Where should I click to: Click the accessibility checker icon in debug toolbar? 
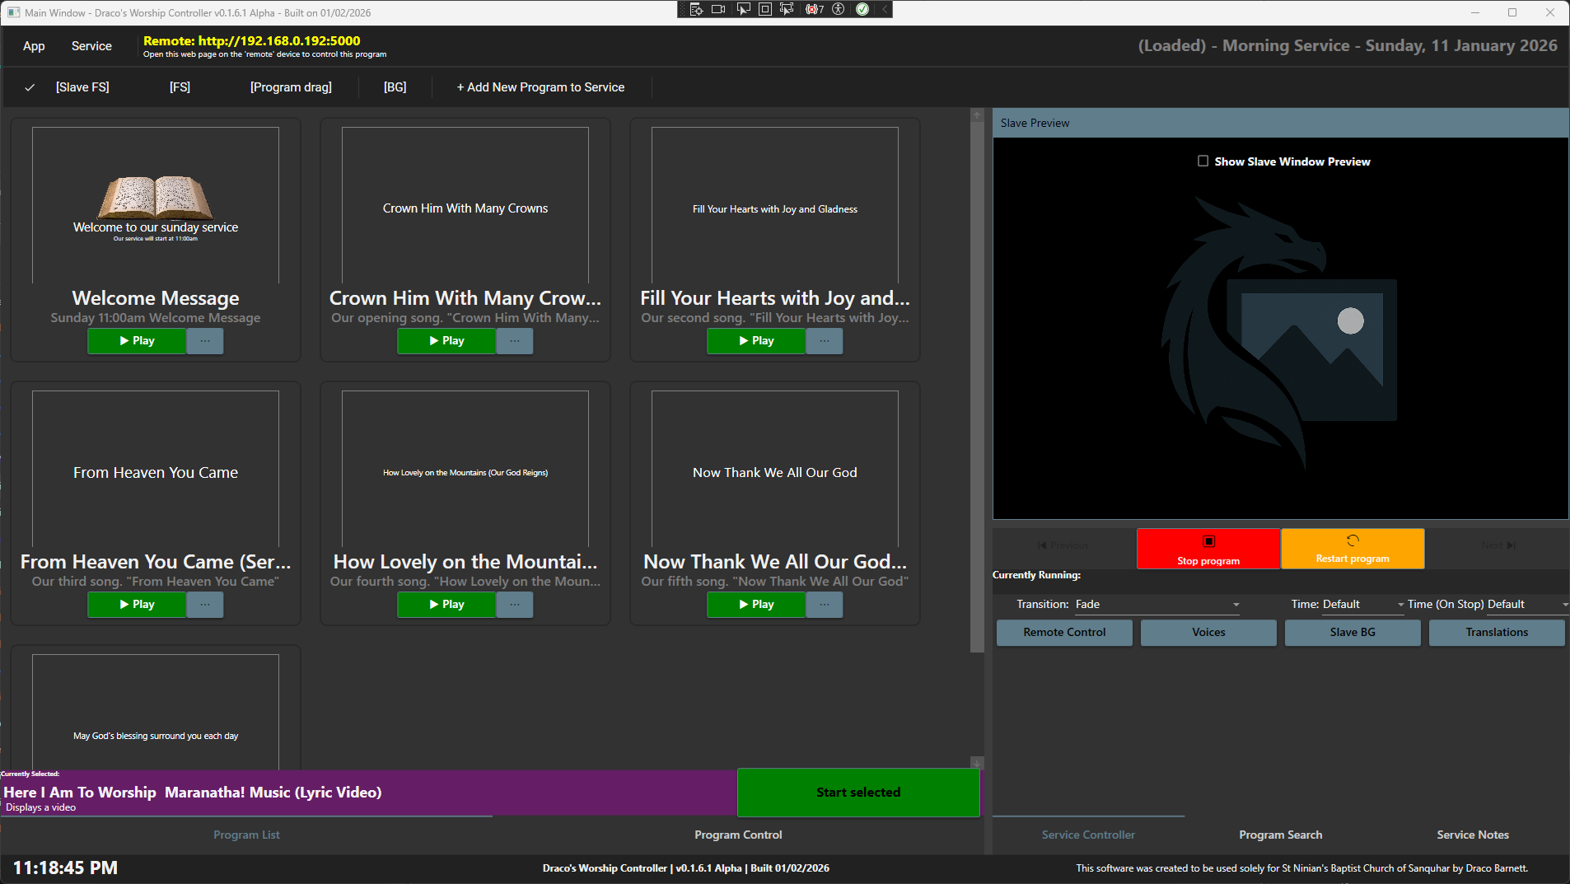pyautogui.click(x=839, y=9)
